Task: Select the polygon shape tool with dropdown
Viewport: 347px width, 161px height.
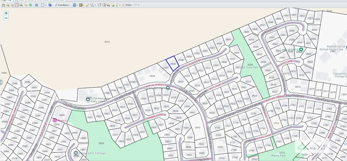Action: pos(92,5)
